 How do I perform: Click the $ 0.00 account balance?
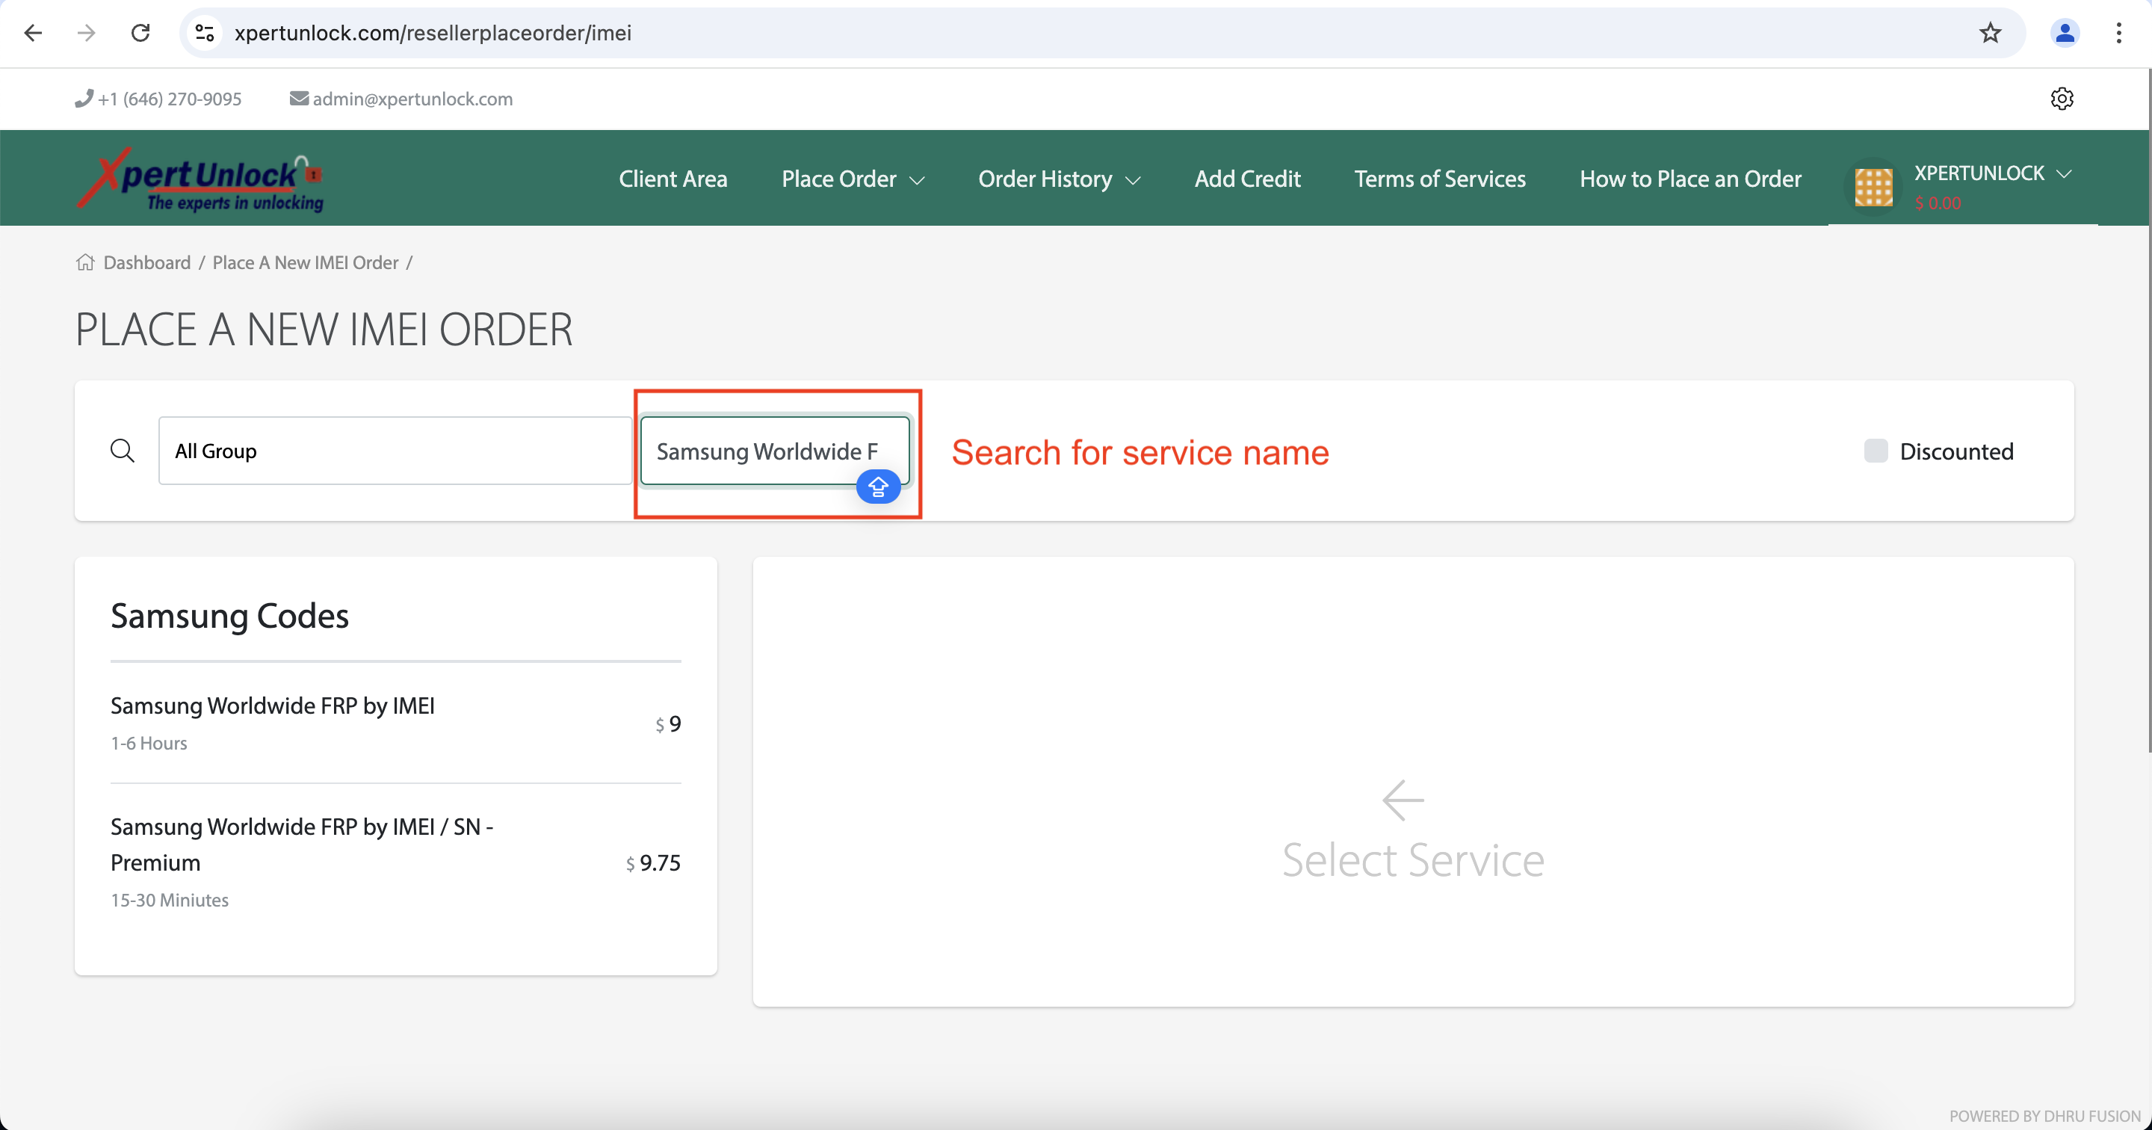click(1938, 203)
